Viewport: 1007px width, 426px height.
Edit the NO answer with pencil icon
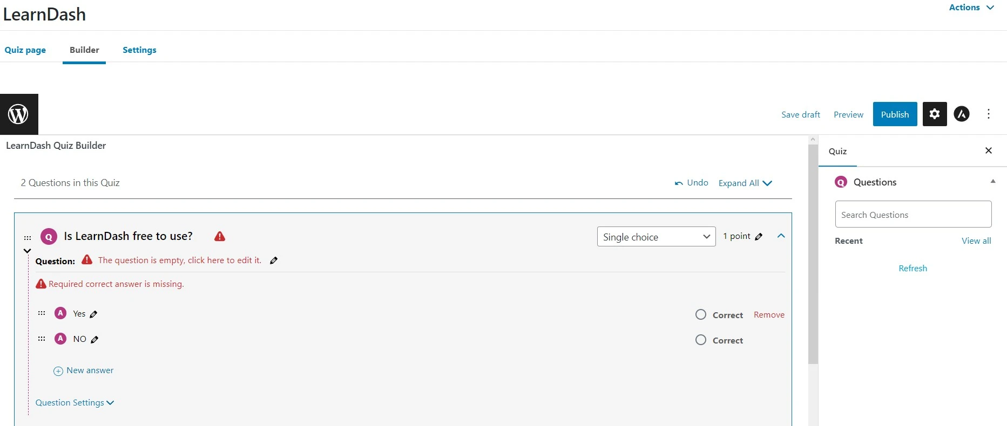(x=95, y=339)
